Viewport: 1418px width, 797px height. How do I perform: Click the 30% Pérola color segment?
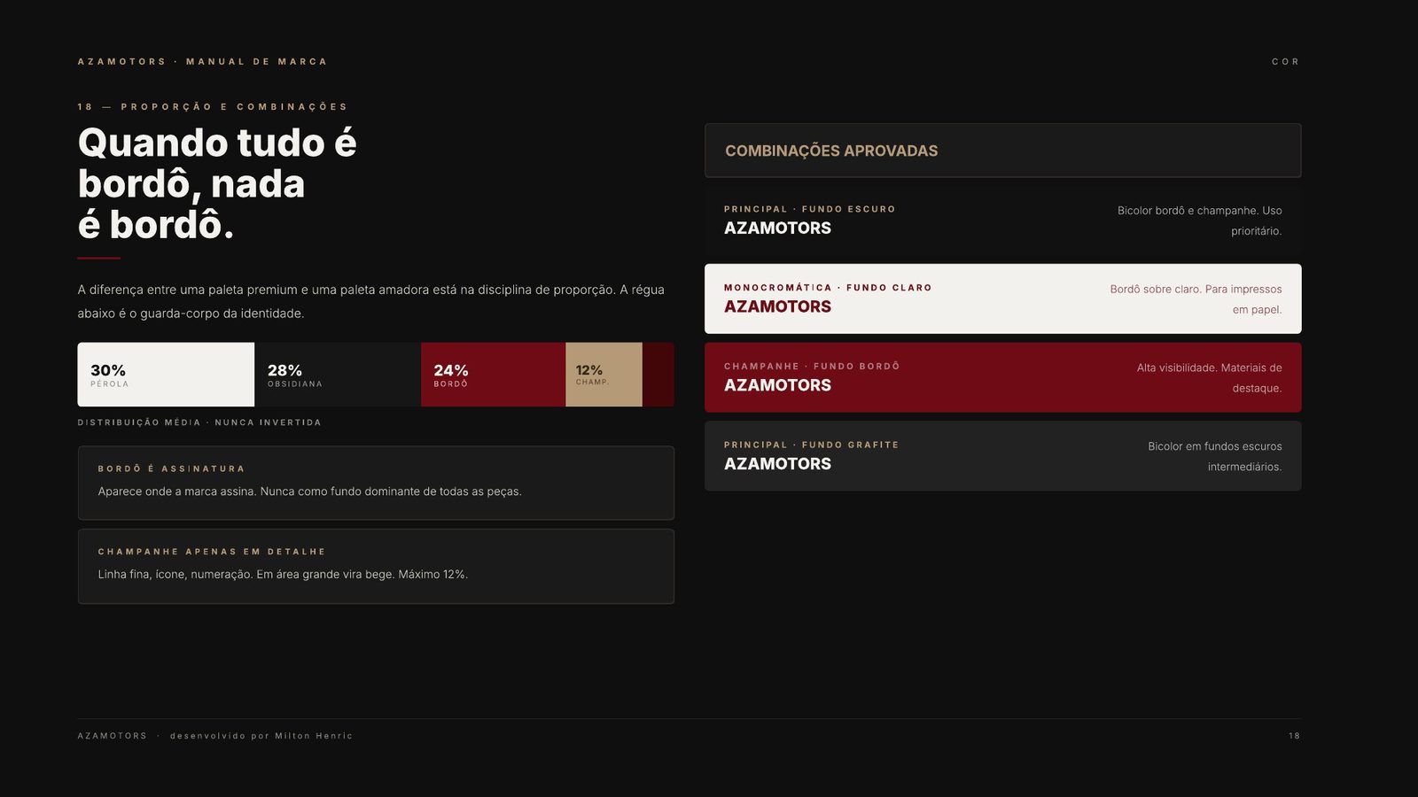click(166, 375)
